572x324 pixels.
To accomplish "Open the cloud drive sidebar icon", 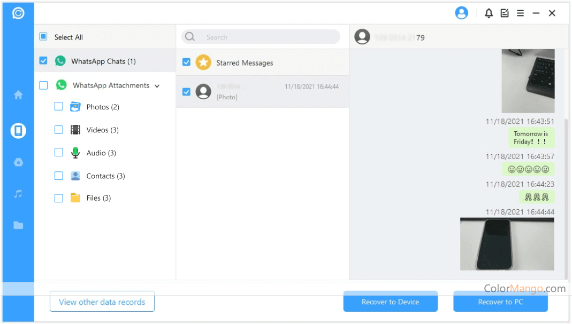I will coord(18,162).
